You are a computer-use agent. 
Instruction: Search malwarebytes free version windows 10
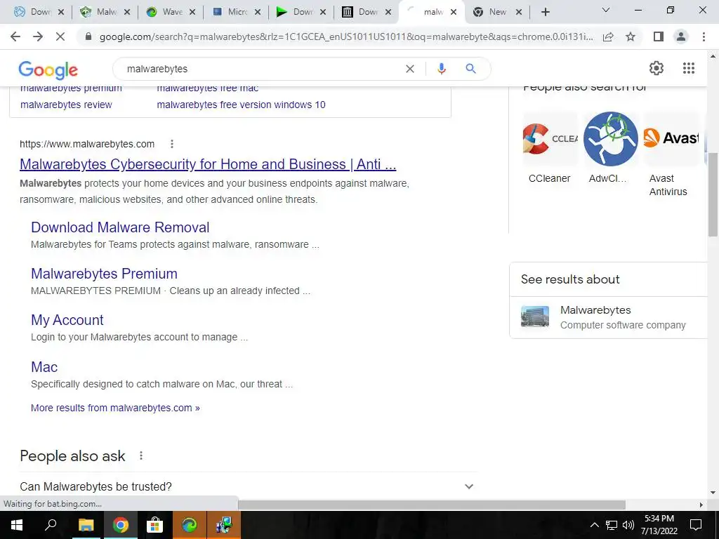[x=242, y=105]
